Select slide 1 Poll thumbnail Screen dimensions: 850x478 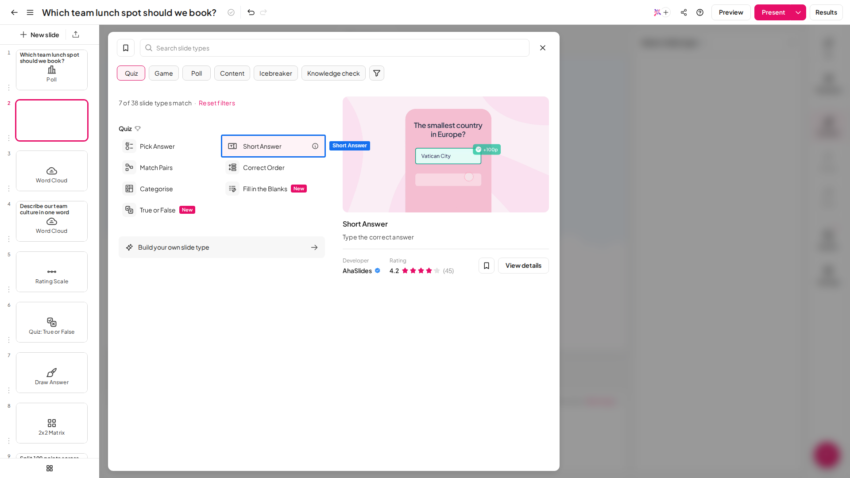coord(52,70)
